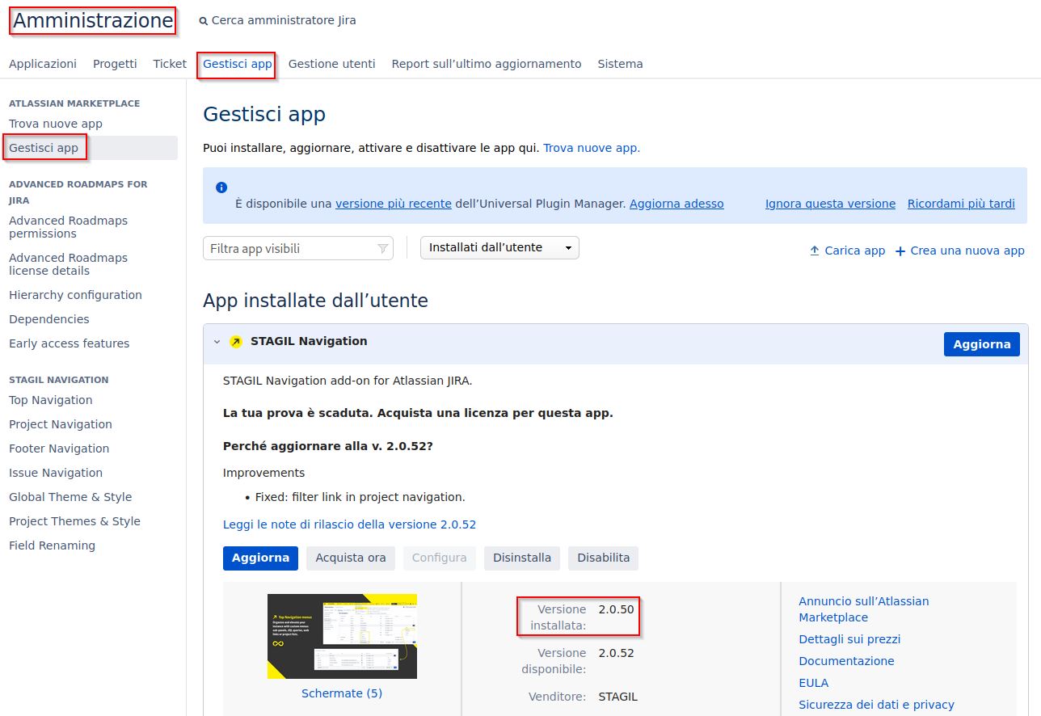The height and width of the screenshot is (716, 1041).
Task: Open Global Theme & Style
Action: [70, 497]
